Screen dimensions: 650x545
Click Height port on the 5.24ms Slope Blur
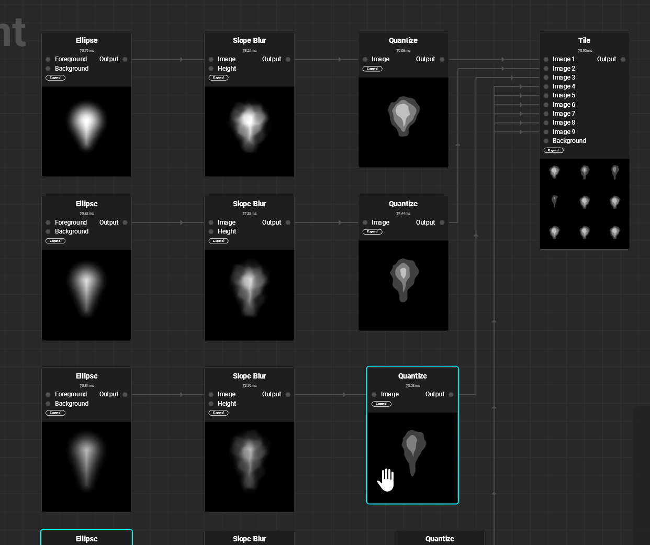point(211,69)
